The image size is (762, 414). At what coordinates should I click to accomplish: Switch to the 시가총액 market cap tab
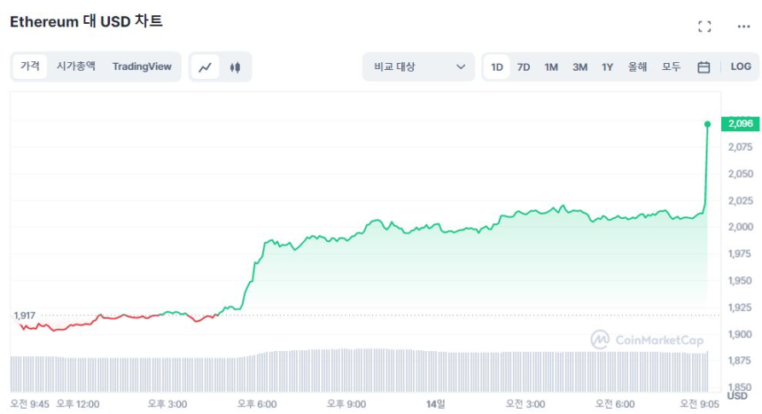(x=75, y=66)
